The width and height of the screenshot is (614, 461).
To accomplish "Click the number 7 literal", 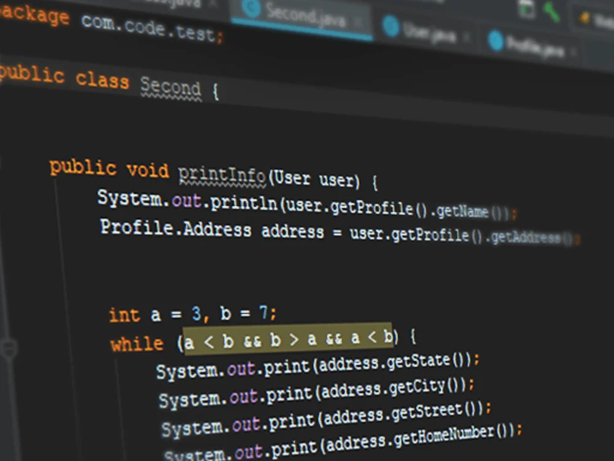I will point(263,313).
